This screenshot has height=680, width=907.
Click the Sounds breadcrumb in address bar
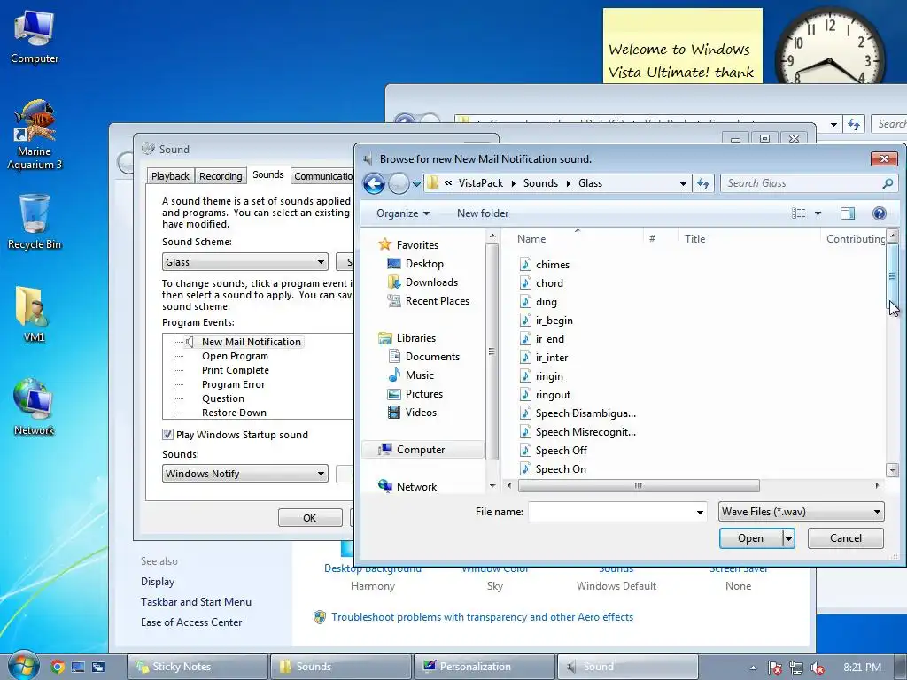click(x=540, y=183)
